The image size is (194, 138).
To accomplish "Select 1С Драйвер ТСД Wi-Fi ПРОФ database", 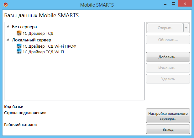I will [50, 46].
